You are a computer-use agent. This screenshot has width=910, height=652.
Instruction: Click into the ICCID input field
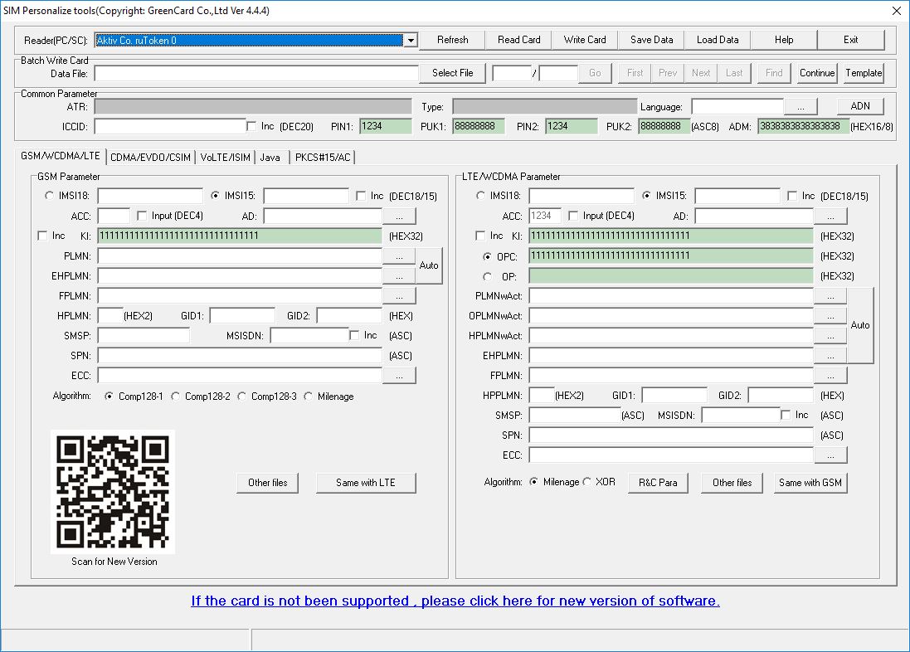point(169,127)
